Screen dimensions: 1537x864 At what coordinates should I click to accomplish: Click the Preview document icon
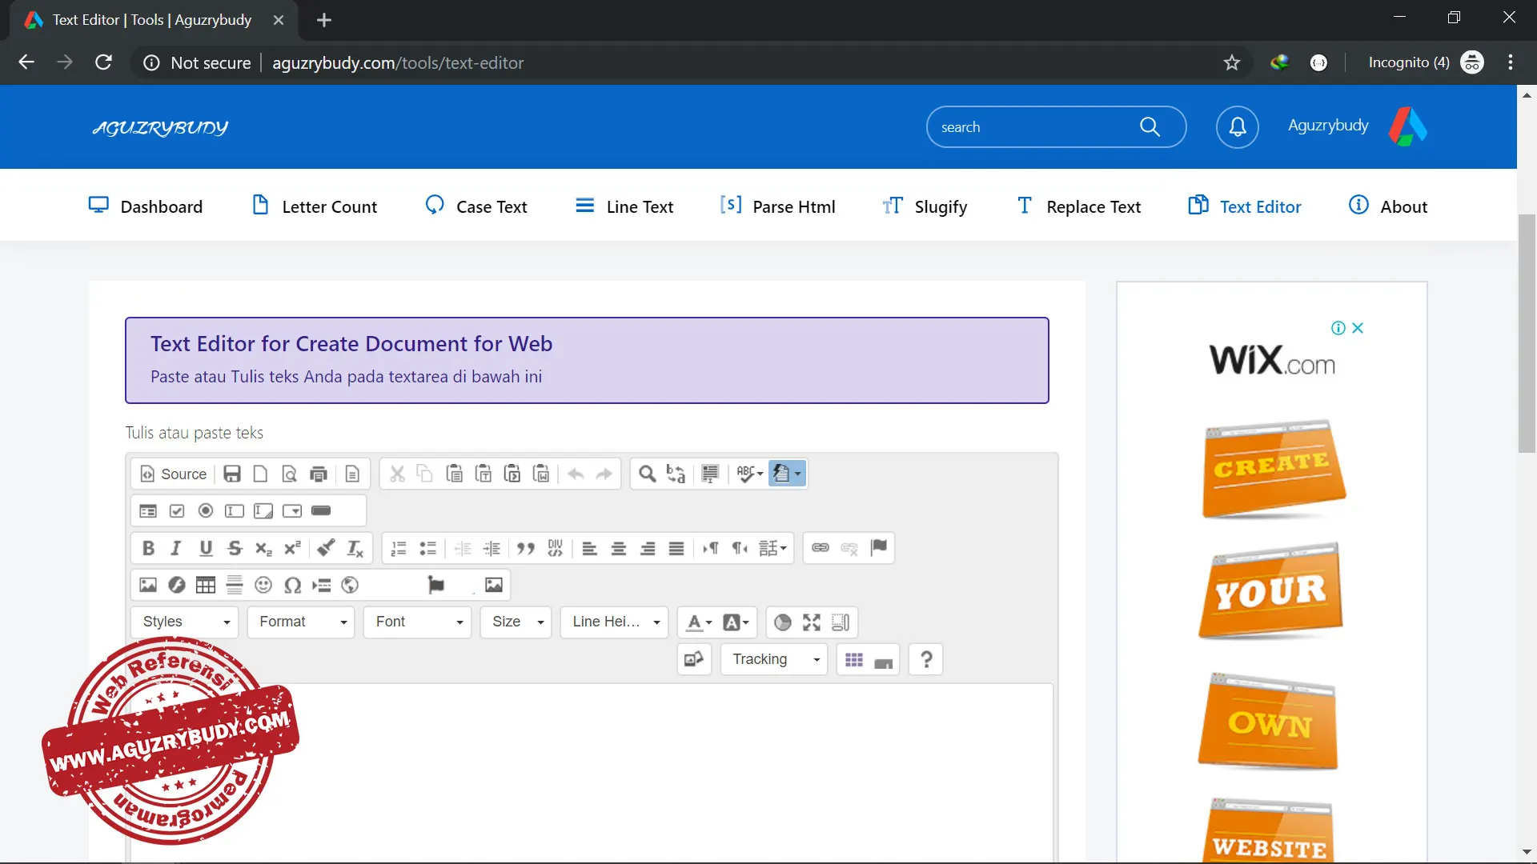coord(289,474)
